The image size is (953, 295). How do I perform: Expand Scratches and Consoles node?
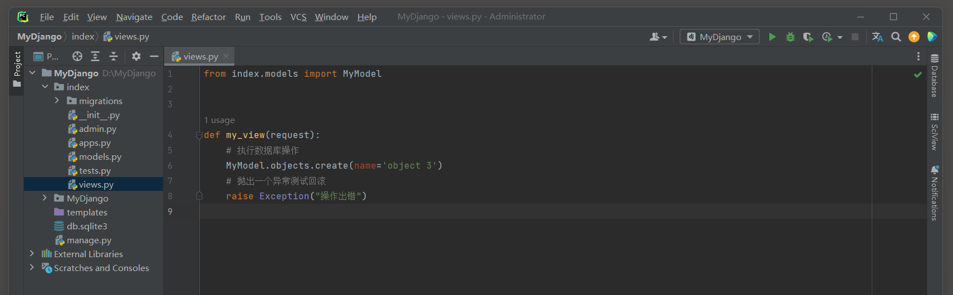point(32,268)
